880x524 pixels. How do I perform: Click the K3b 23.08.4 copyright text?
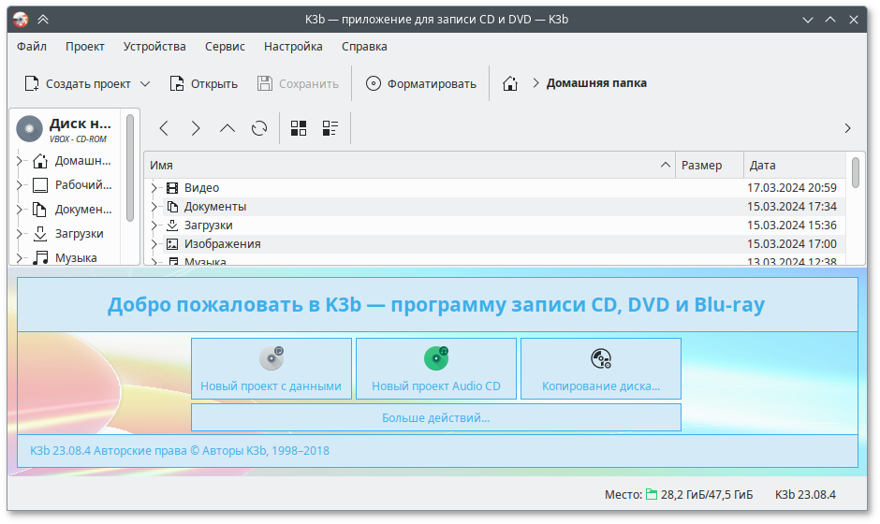tap(180, 451)
